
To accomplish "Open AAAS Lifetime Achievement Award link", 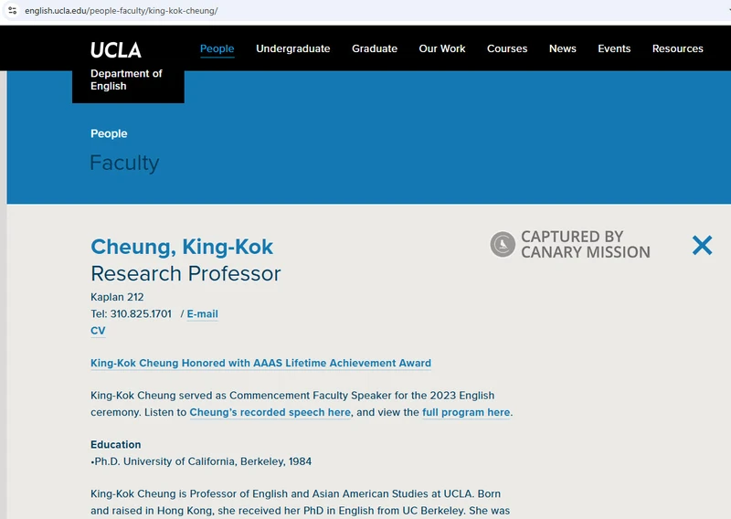I will [x=260, y=364].
